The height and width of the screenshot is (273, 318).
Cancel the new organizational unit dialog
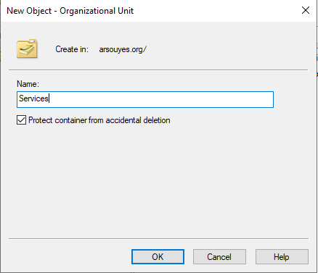219,256
